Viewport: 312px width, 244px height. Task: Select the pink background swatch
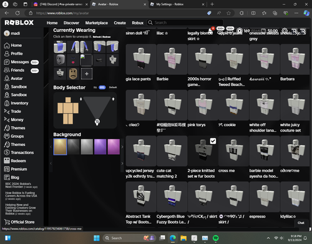point(114,147)
